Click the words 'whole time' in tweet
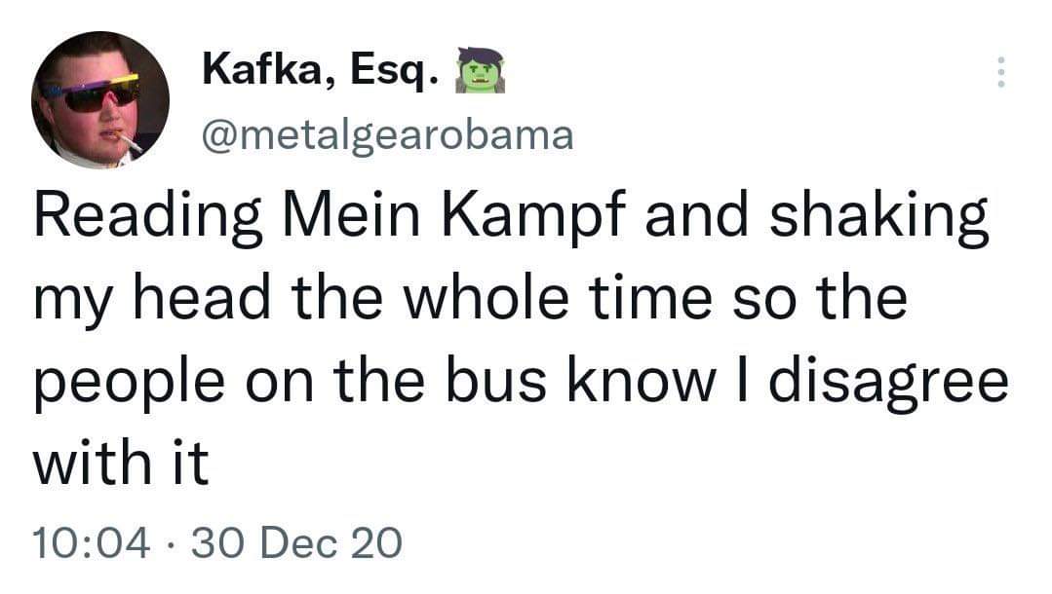The width and height of the screenshot is (1052, 594). [558, 301]
